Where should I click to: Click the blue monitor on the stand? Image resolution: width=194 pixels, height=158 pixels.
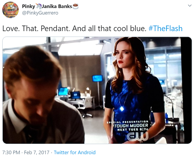pyautogui.click(x=97, y=78)
